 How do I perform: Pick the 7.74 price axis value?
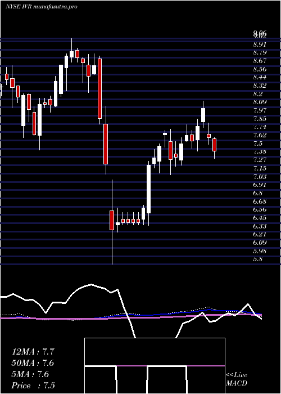pos(260,127)
